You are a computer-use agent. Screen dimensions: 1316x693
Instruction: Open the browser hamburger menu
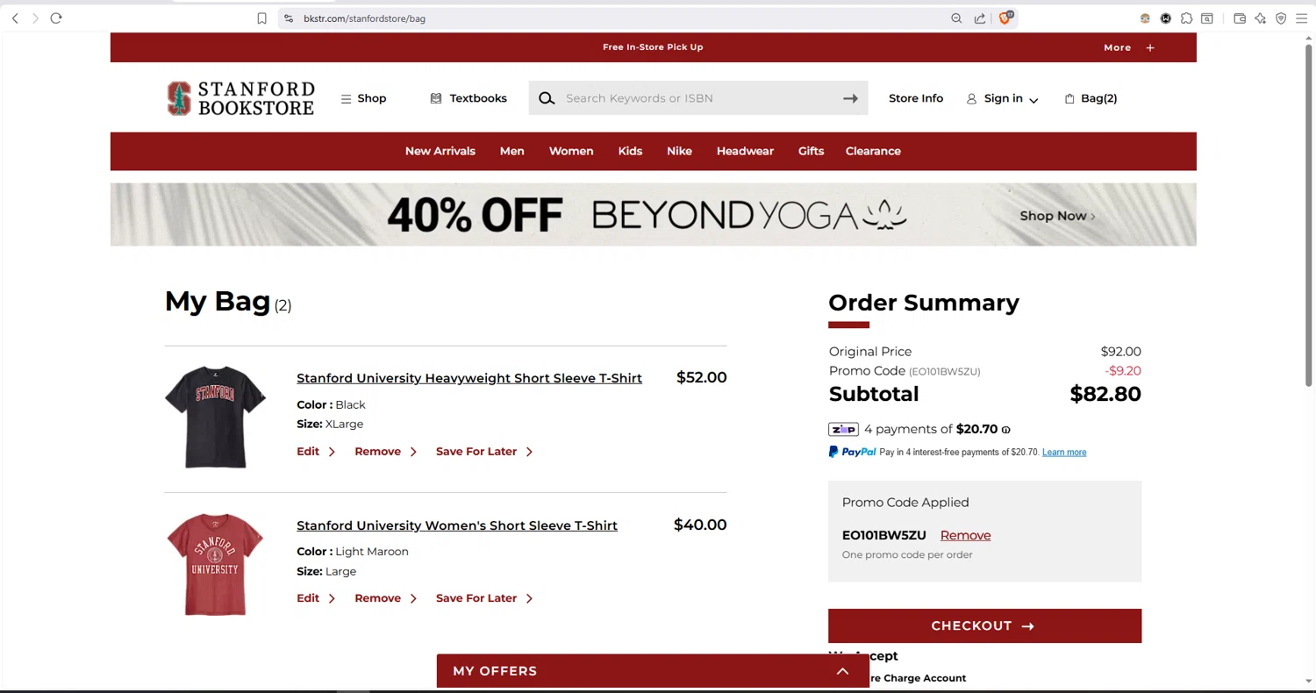(x=1301, y=18)
